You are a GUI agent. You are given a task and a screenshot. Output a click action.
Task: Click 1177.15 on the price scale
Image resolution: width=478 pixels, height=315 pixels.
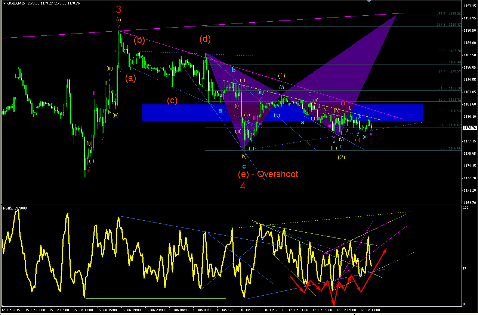point(470,141)
